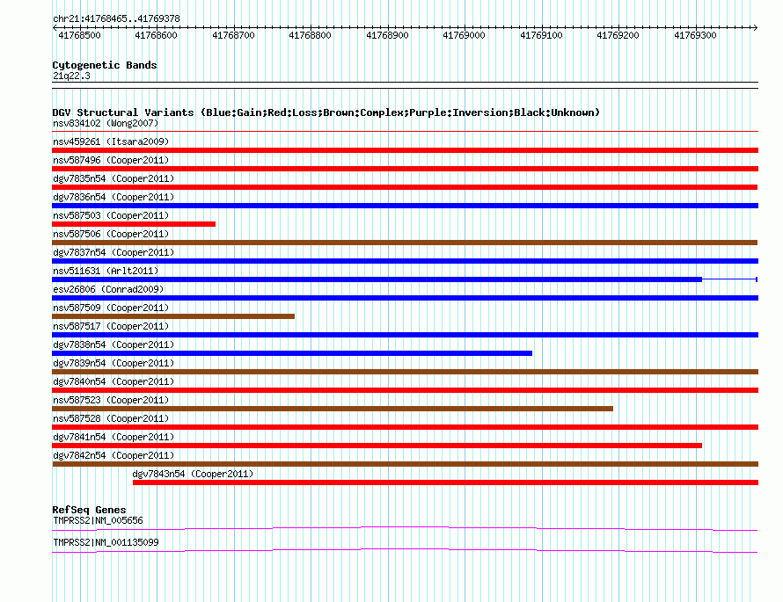Click the magenta NM_001135099 transcript line
The width and height of the screenshot is (783, 602).
(405, 551)
